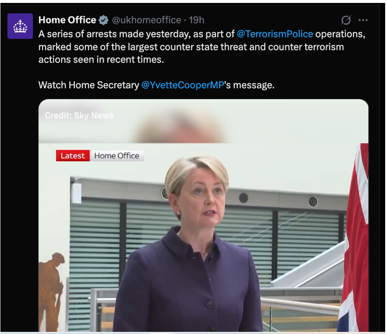Viewport: 386px width, 334px height.
Task: Click the blue verified badge
Action: pyautogui.click(x=103, y=20)
